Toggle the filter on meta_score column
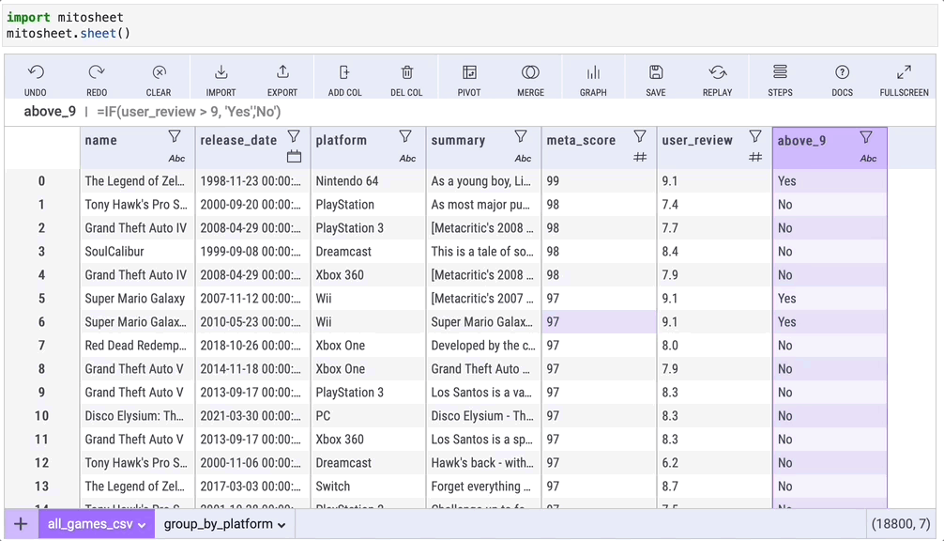944x541 pixels. coord(640,137)
